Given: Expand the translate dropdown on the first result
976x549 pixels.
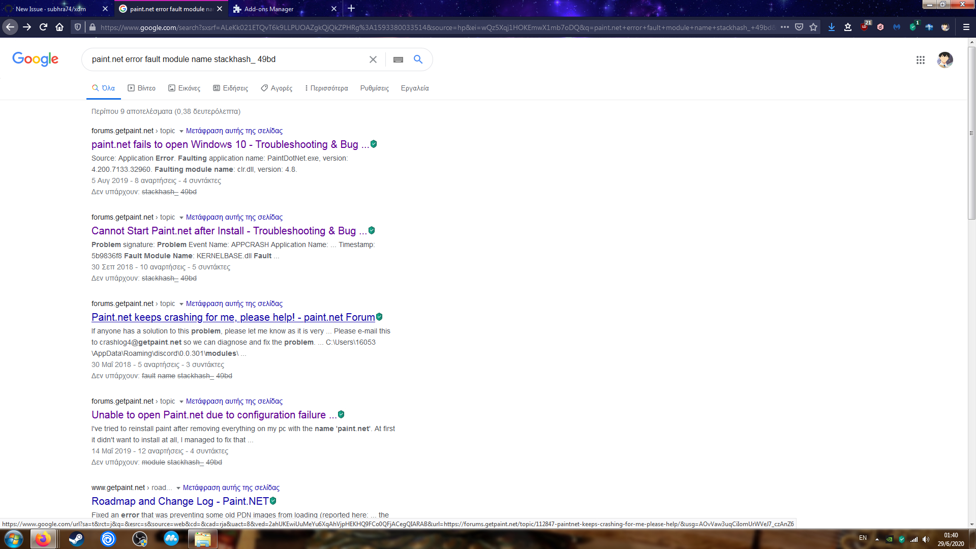Looking at the screenshot, I should point(181,131).
